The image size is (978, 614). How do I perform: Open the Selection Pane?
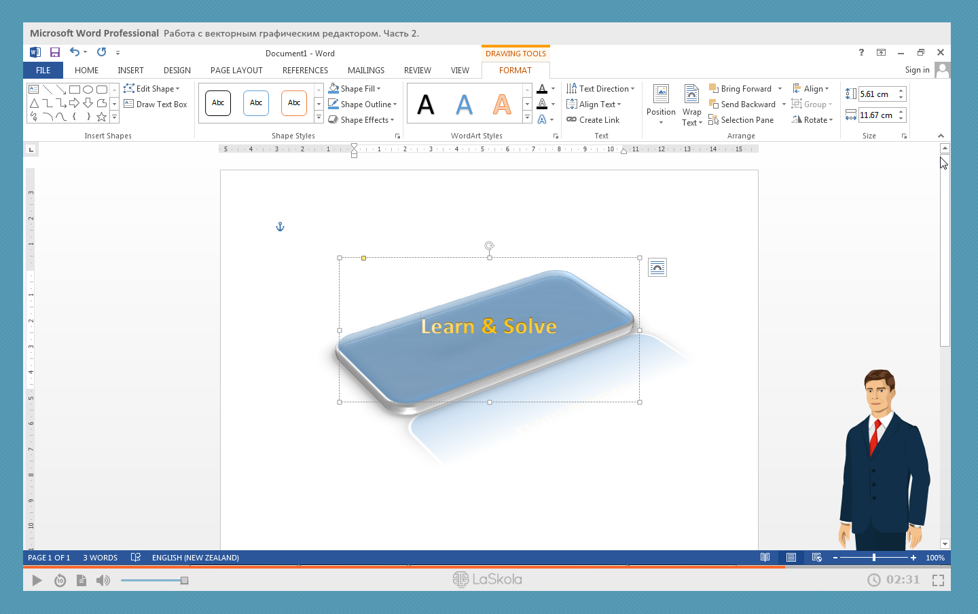pos(741,120)
